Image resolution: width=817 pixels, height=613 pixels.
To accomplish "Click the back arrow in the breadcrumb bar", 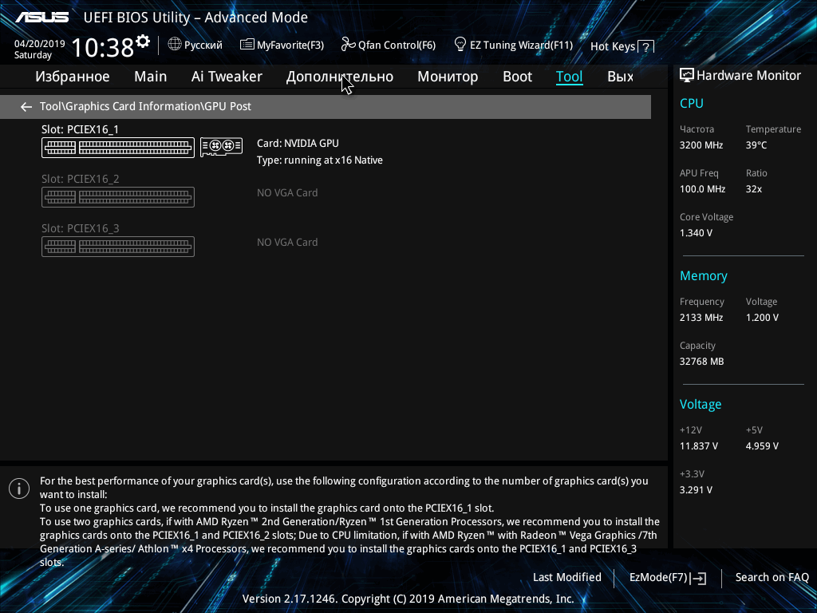I will (26, 107).
